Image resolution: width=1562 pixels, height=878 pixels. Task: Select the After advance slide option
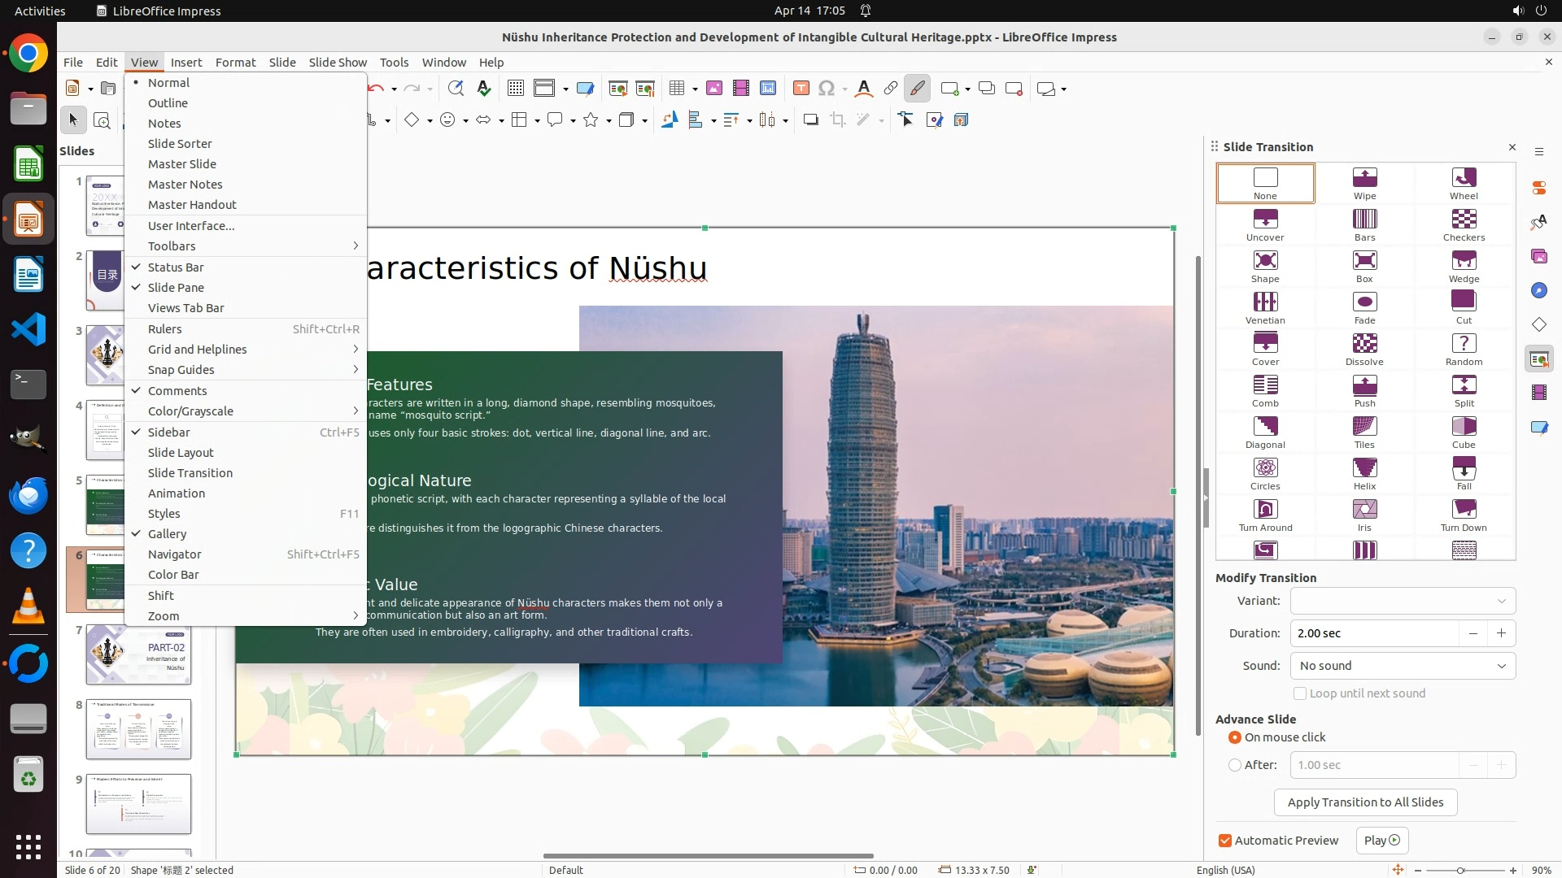(1235, 765)
